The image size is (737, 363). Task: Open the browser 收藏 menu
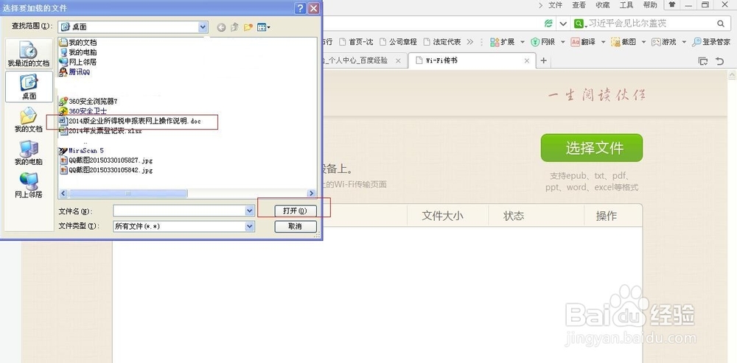(x=603, y=5)
